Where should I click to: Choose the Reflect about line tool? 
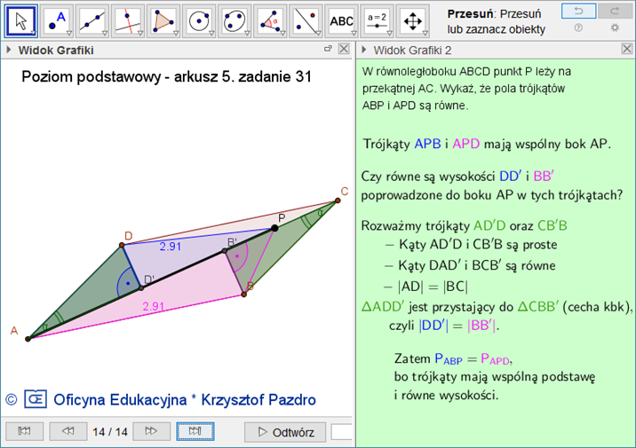click(x=306, y=20)
